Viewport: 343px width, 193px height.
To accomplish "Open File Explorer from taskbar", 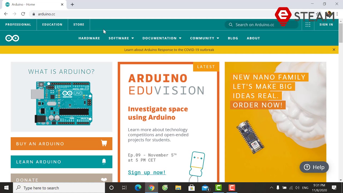I will (x=178, y=188).
